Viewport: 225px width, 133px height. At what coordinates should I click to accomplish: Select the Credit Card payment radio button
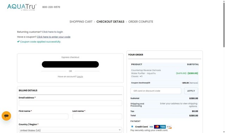pyautogui.click(x=132, y=127)
